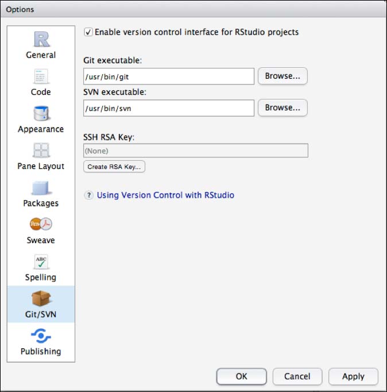The height and width of the screenshot is (392, 387).
Task: Select the Code document icon
Action: (x=41, y=76)
